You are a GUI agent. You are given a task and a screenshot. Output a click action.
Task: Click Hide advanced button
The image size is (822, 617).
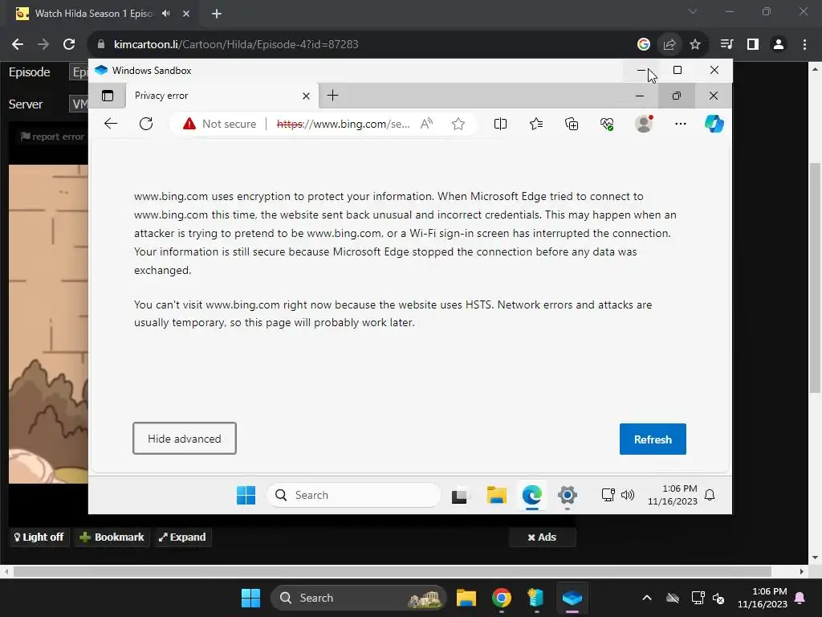click(185, 439)
